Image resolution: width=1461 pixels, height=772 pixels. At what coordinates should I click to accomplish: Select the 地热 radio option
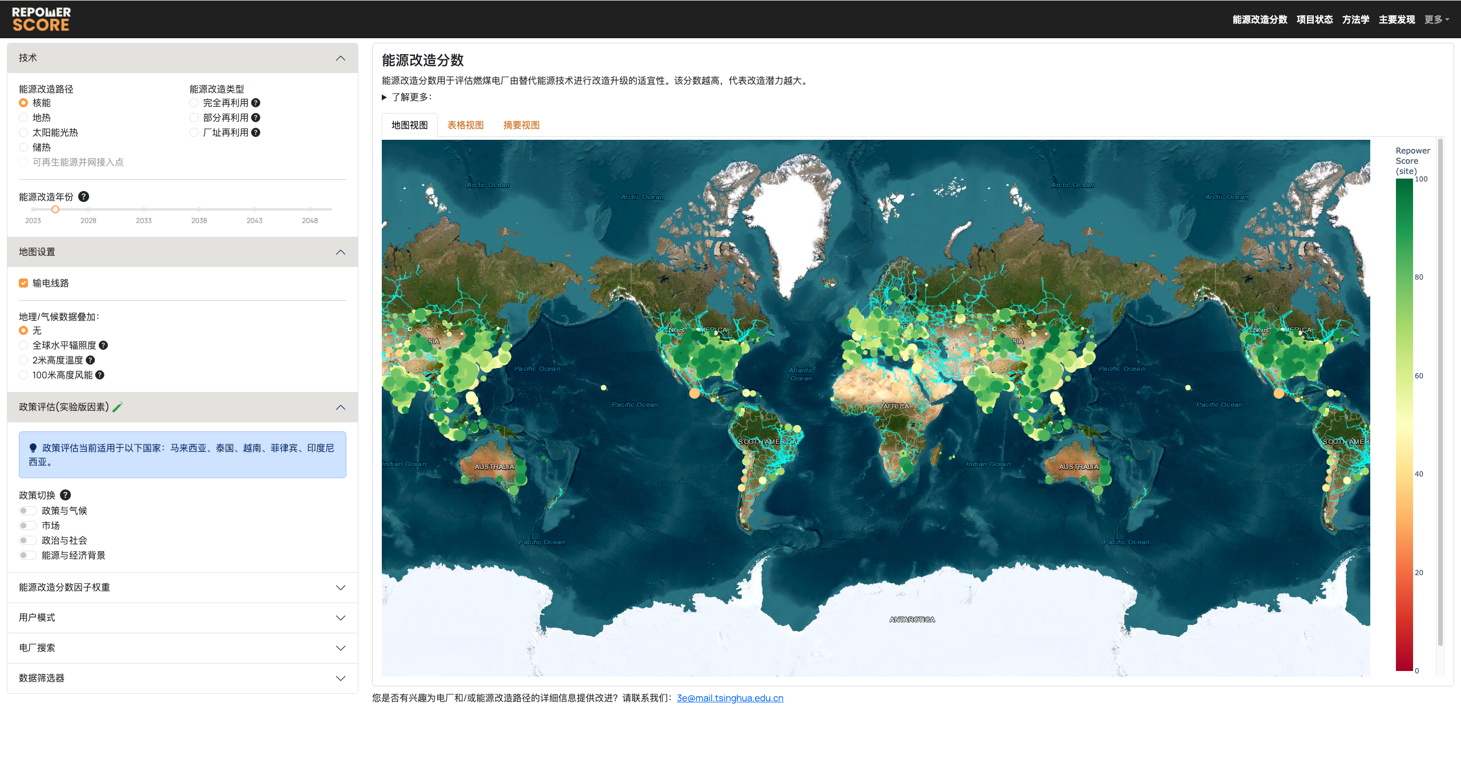click(x=23, y=118)
